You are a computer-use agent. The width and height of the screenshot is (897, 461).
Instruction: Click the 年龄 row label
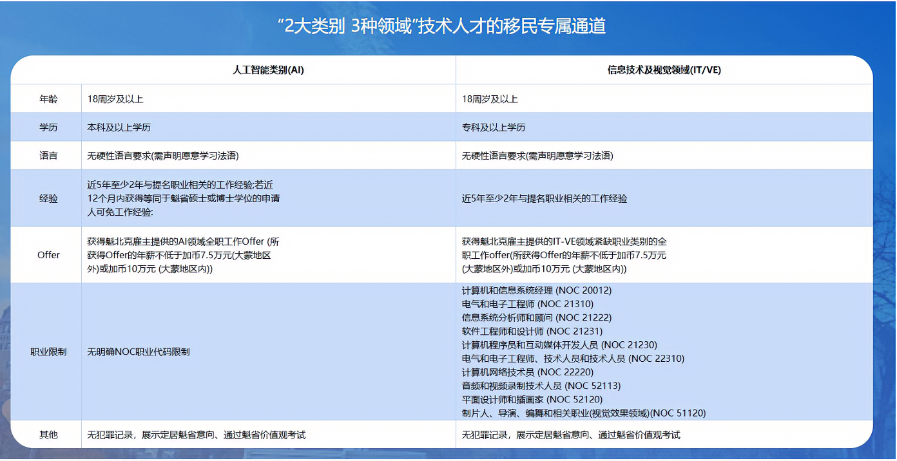tap(48, 99)
